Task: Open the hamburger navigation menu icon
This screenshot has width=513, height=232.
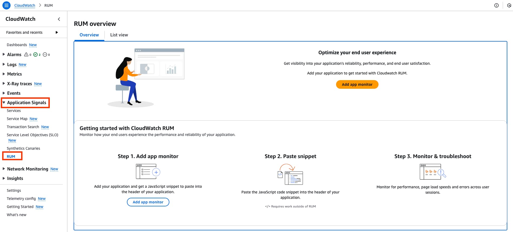Action: coord(6,5)
